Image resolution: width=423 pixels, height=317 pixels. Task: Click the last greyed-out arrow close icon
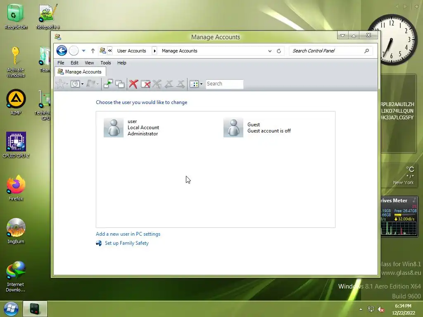coord(181,84)
